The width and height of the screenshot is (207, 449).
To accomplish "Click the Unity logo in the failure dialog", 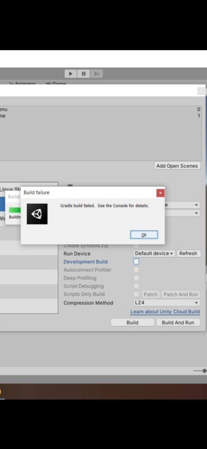I will 37,214.
